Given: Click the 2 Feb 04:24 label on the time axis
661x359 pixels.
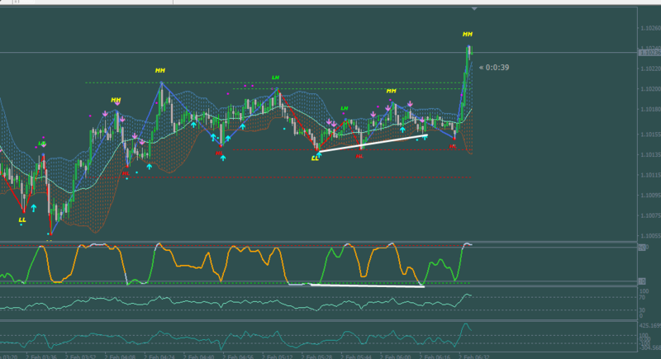Looking at the screenshot, I should 159,357.
